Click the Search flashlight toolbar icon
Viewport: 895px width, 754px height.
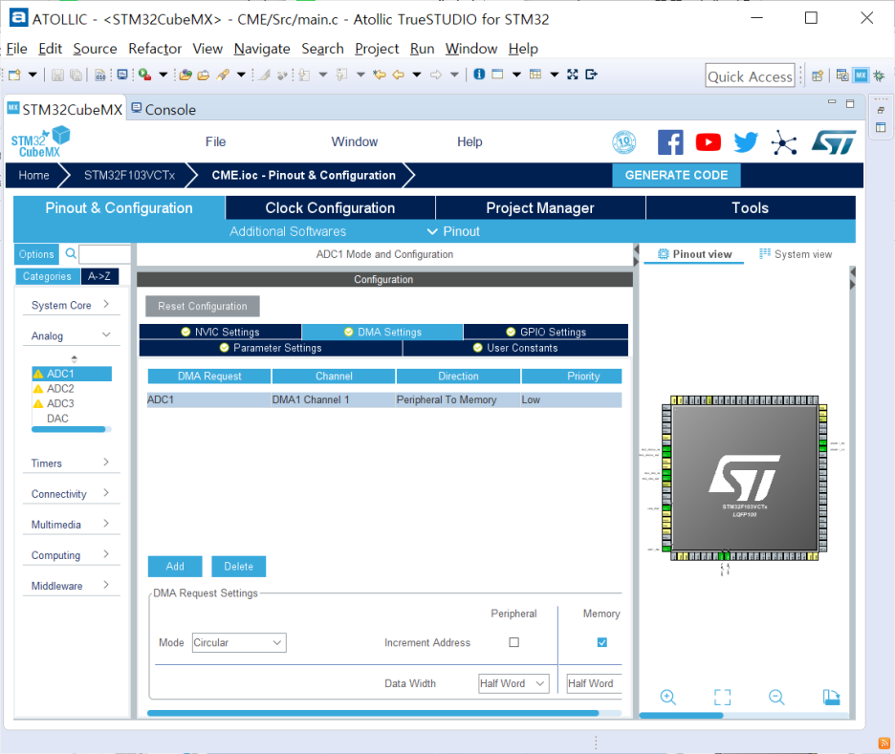[x=223, y=75]
